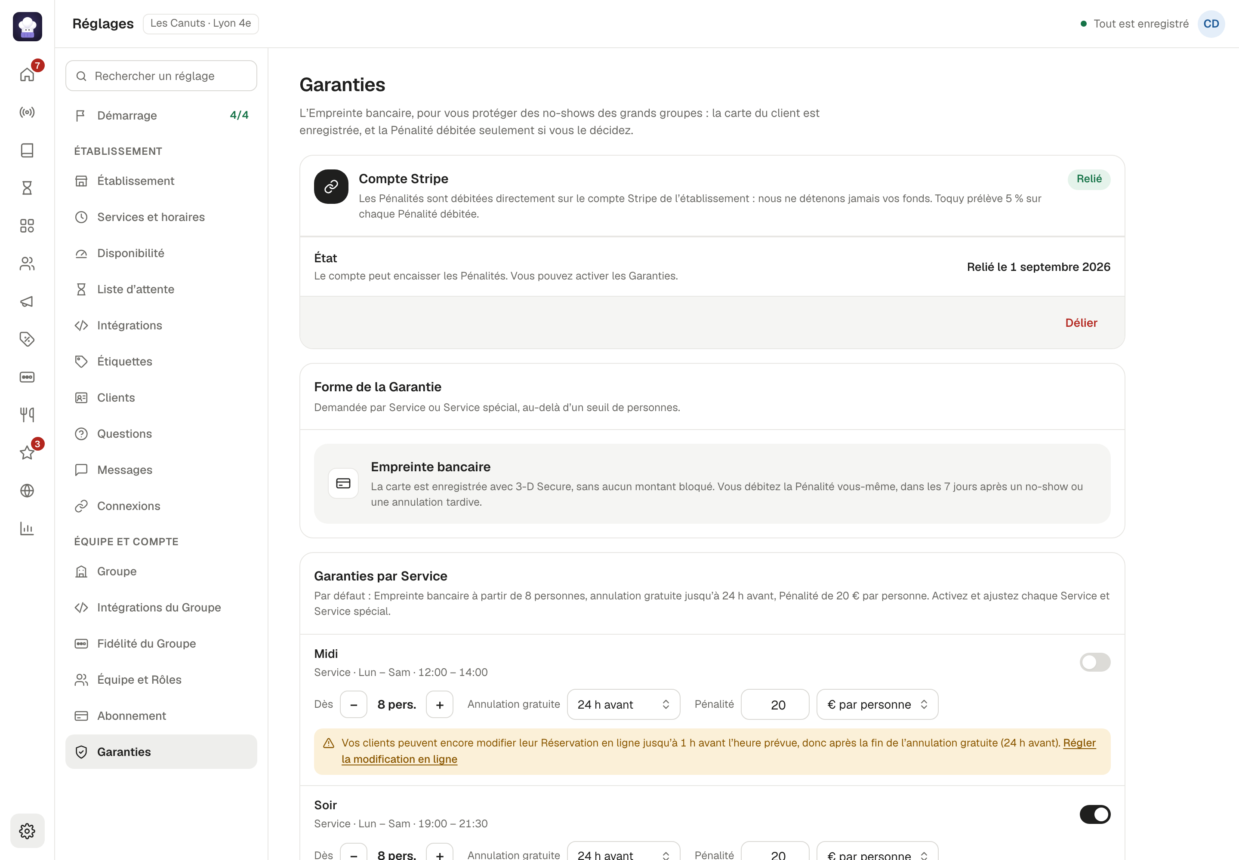1239x860 pixels.
Task: Open the home icon in the left rail
Action: (x=27, y=74)
